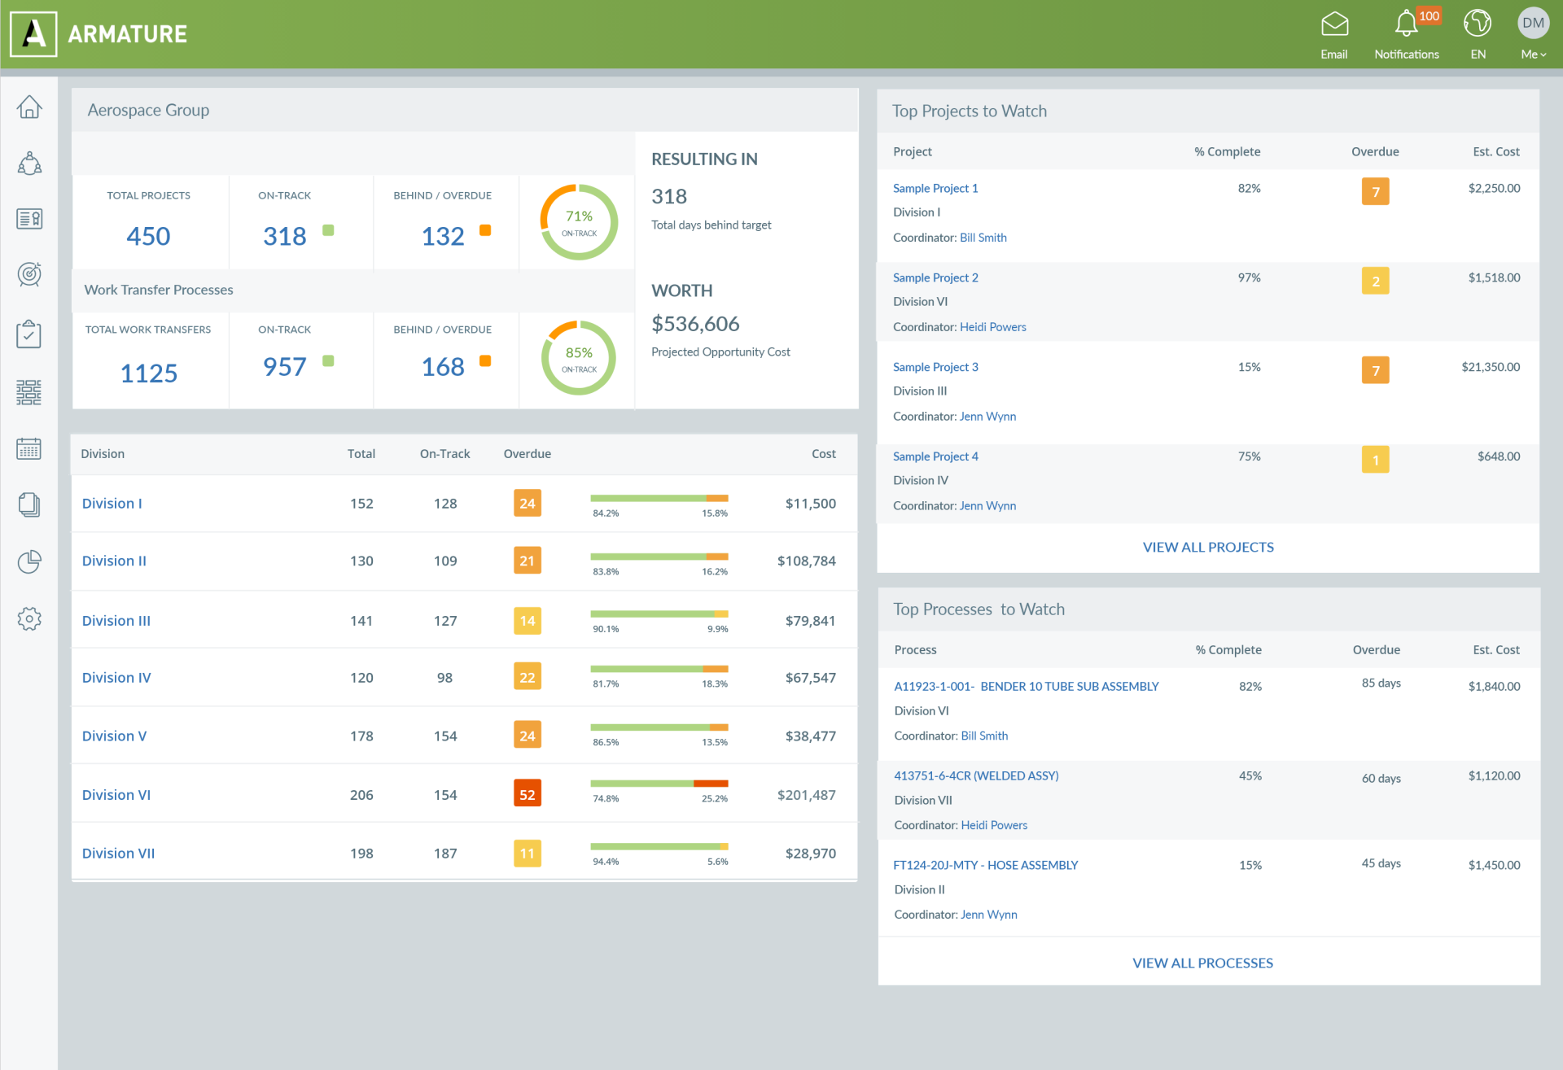
Task: Open FT124-20J-MTY HOSE ASSEMBLY process
Action: [985, 865]
